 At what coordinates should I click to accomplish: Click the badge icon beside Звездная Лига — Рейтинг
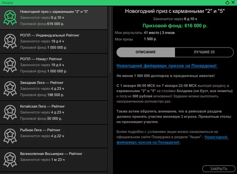click(10, 89)
